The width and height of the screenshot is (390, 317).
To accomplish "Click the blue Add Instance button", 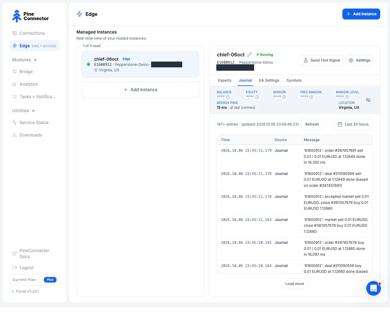I will click(x=361, y=14).
